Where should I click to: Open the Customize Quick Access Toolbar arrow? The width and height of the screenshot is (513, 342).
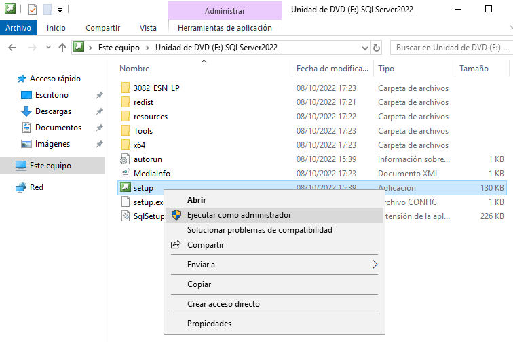60,10
